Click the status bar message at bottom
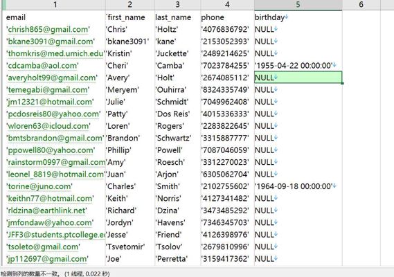This screenshot has height=277, width=394. click(55, 274)
